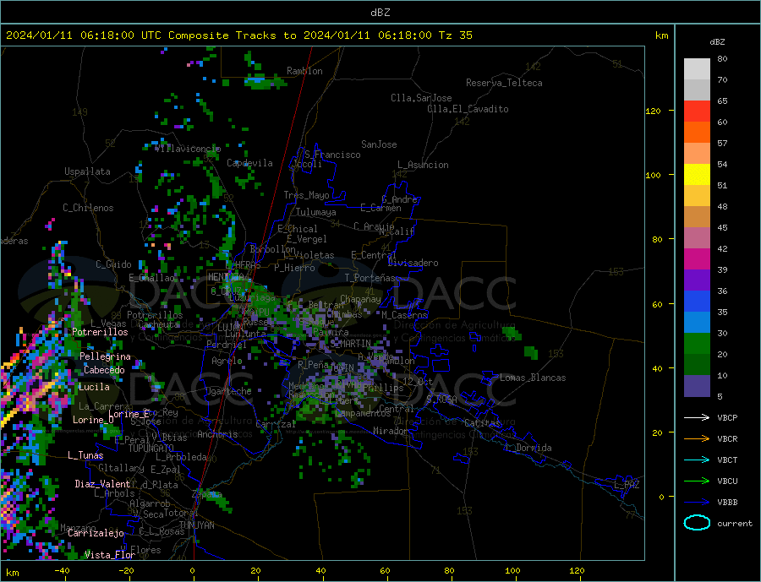Choose the magenta 42 dBZ color swatch

click(x=697, y=259)
